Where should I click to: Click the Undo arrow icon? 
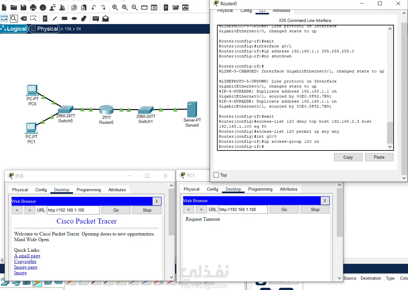[x=94, y=8]
